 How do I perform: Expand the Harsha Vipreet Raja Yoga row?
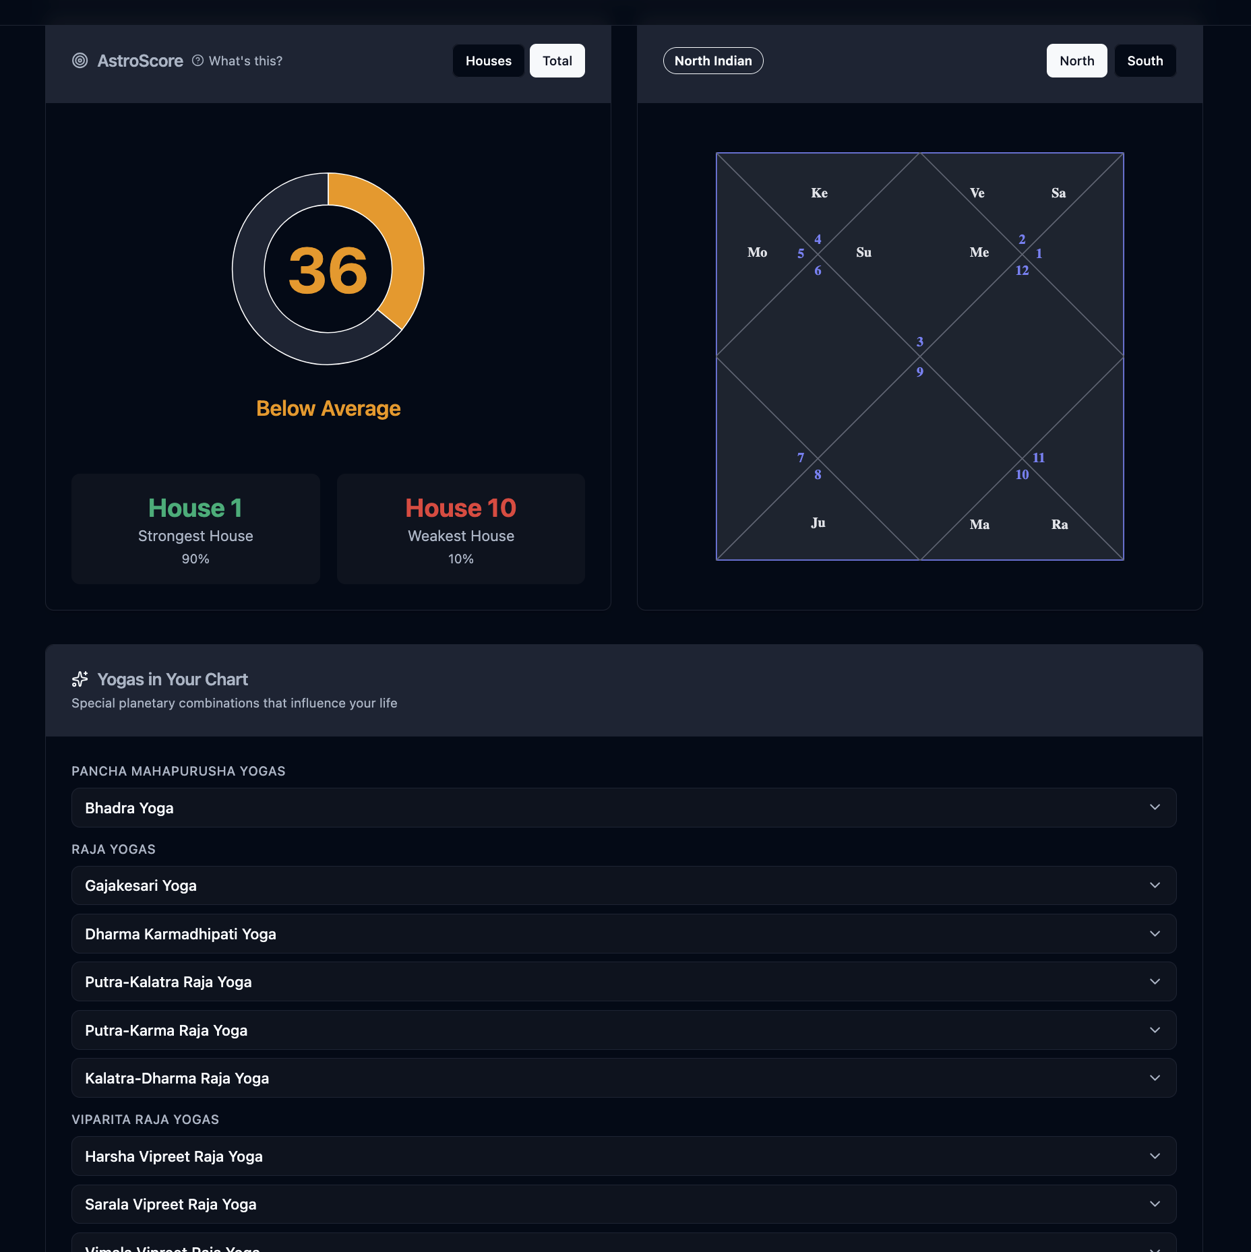624,1156
